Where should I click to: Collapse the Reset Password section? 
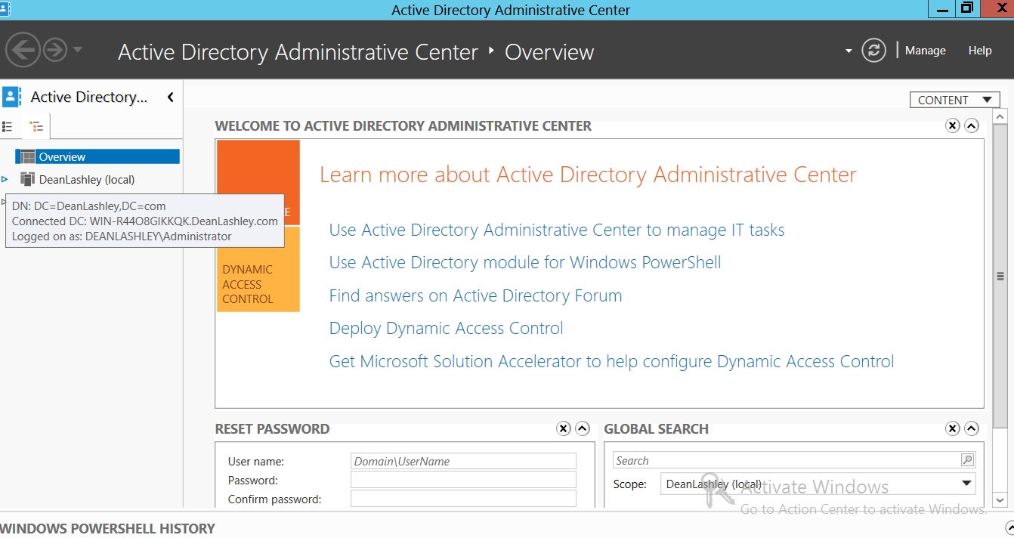pos(583,428)
